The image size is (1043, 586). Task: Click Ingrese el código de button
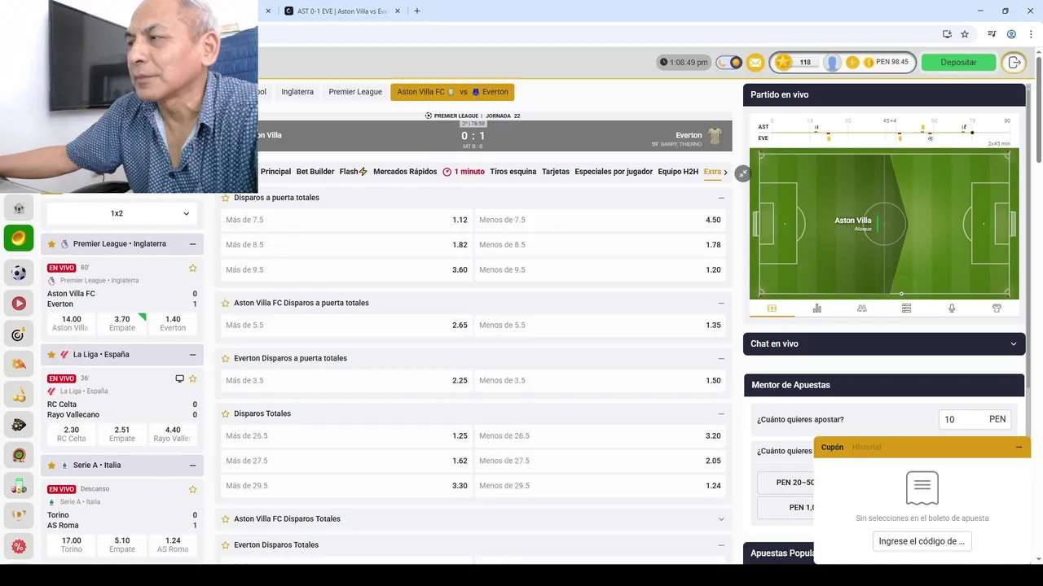pyautogui.click(x=922, y=541)
